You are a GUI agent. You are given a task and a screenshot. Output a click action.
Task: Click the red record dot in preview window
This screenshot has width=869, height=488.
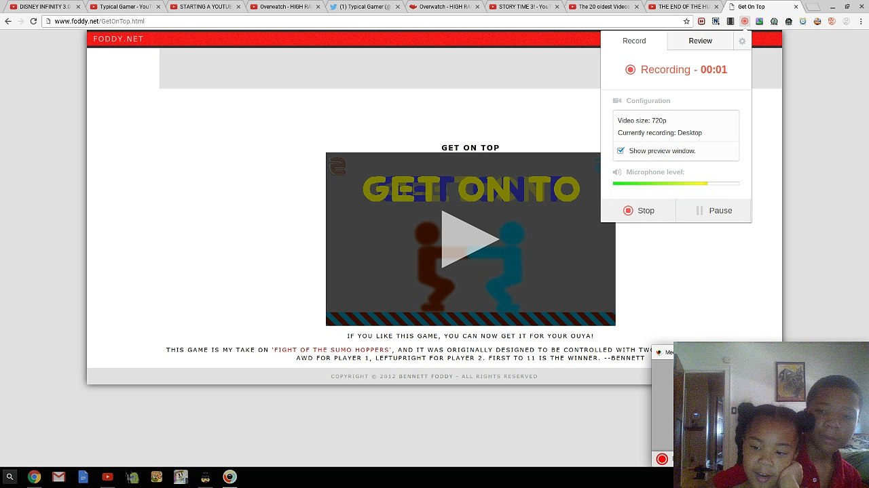point(662,460)
